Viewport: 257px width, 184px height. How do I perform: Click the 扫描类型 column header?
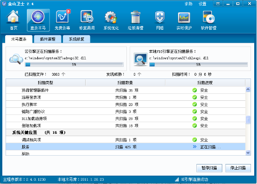coord(45,83)
